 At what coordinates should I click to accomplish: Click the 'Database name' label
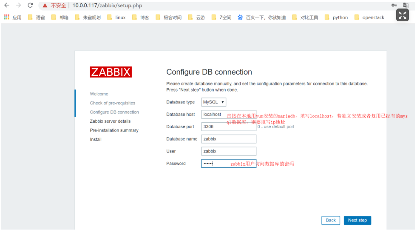click(182, 139)
